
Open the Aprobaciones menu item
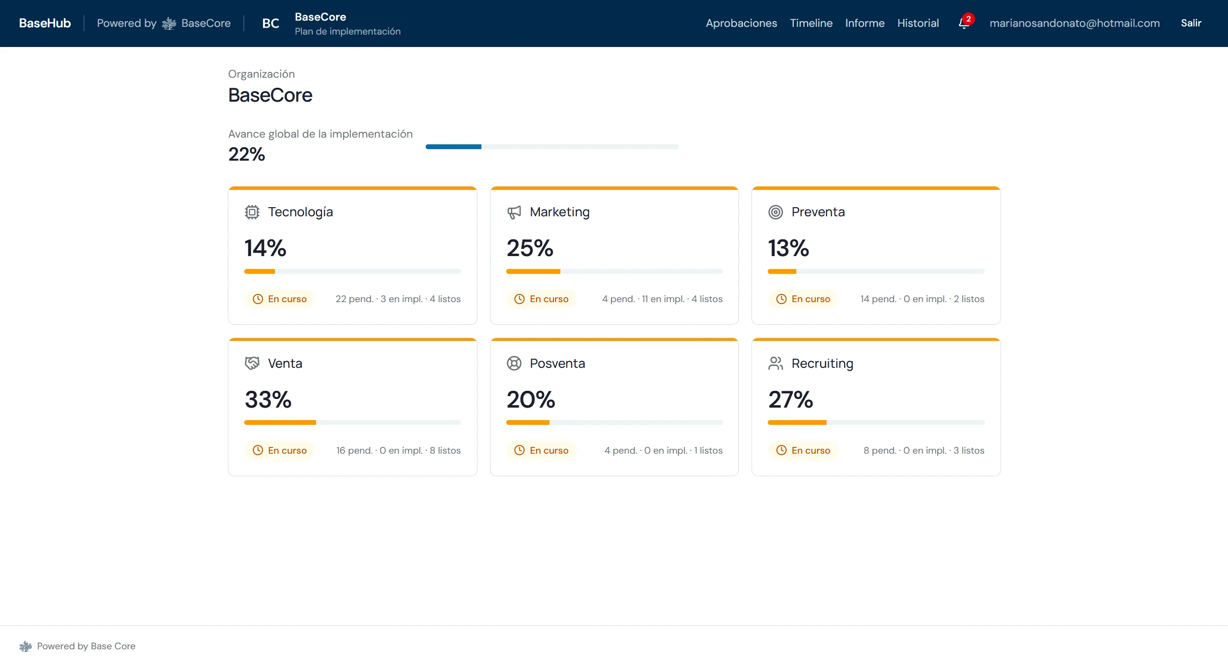click(x=741, y=23)
